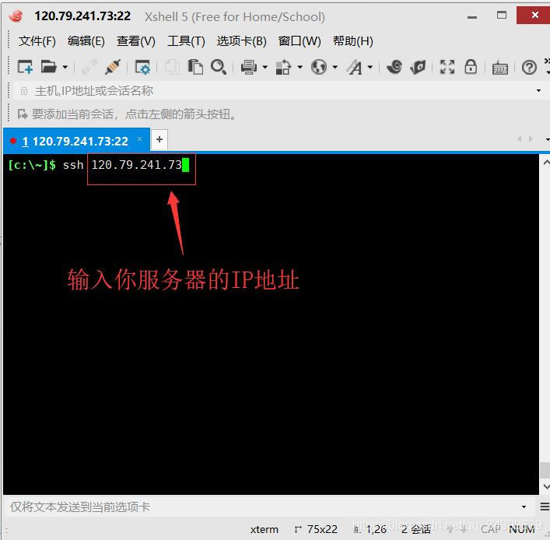550x540 pixels.
Task: Select the 120.79.241.73:22 session tab
Action: pyautogui.click(x=75, y=141)
